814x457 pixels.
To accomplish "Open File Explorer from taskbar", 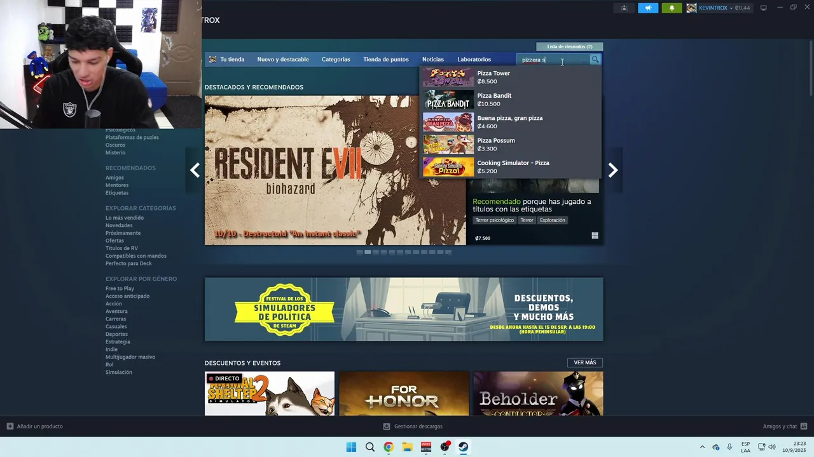I will coord(407,447).
